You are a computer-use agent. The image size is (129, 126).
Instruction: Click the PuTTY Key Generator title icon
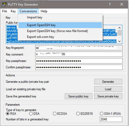[4, 4]
